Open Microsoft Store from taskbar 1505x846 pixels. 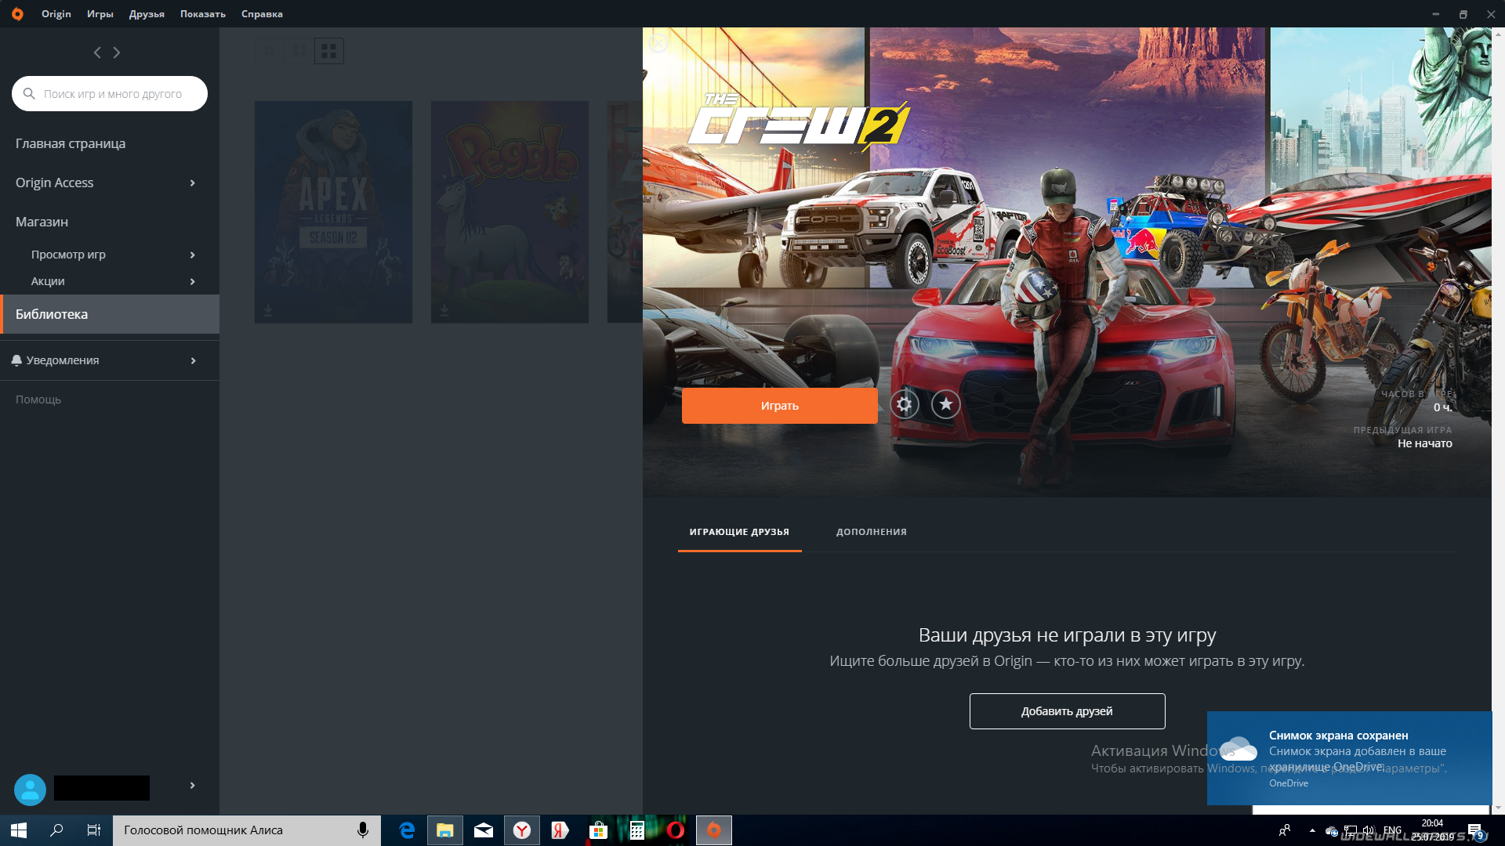598,830
